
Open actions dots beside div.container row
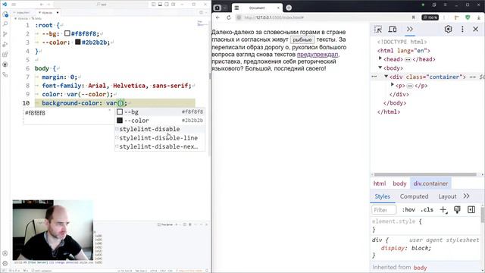coord(374,77)
